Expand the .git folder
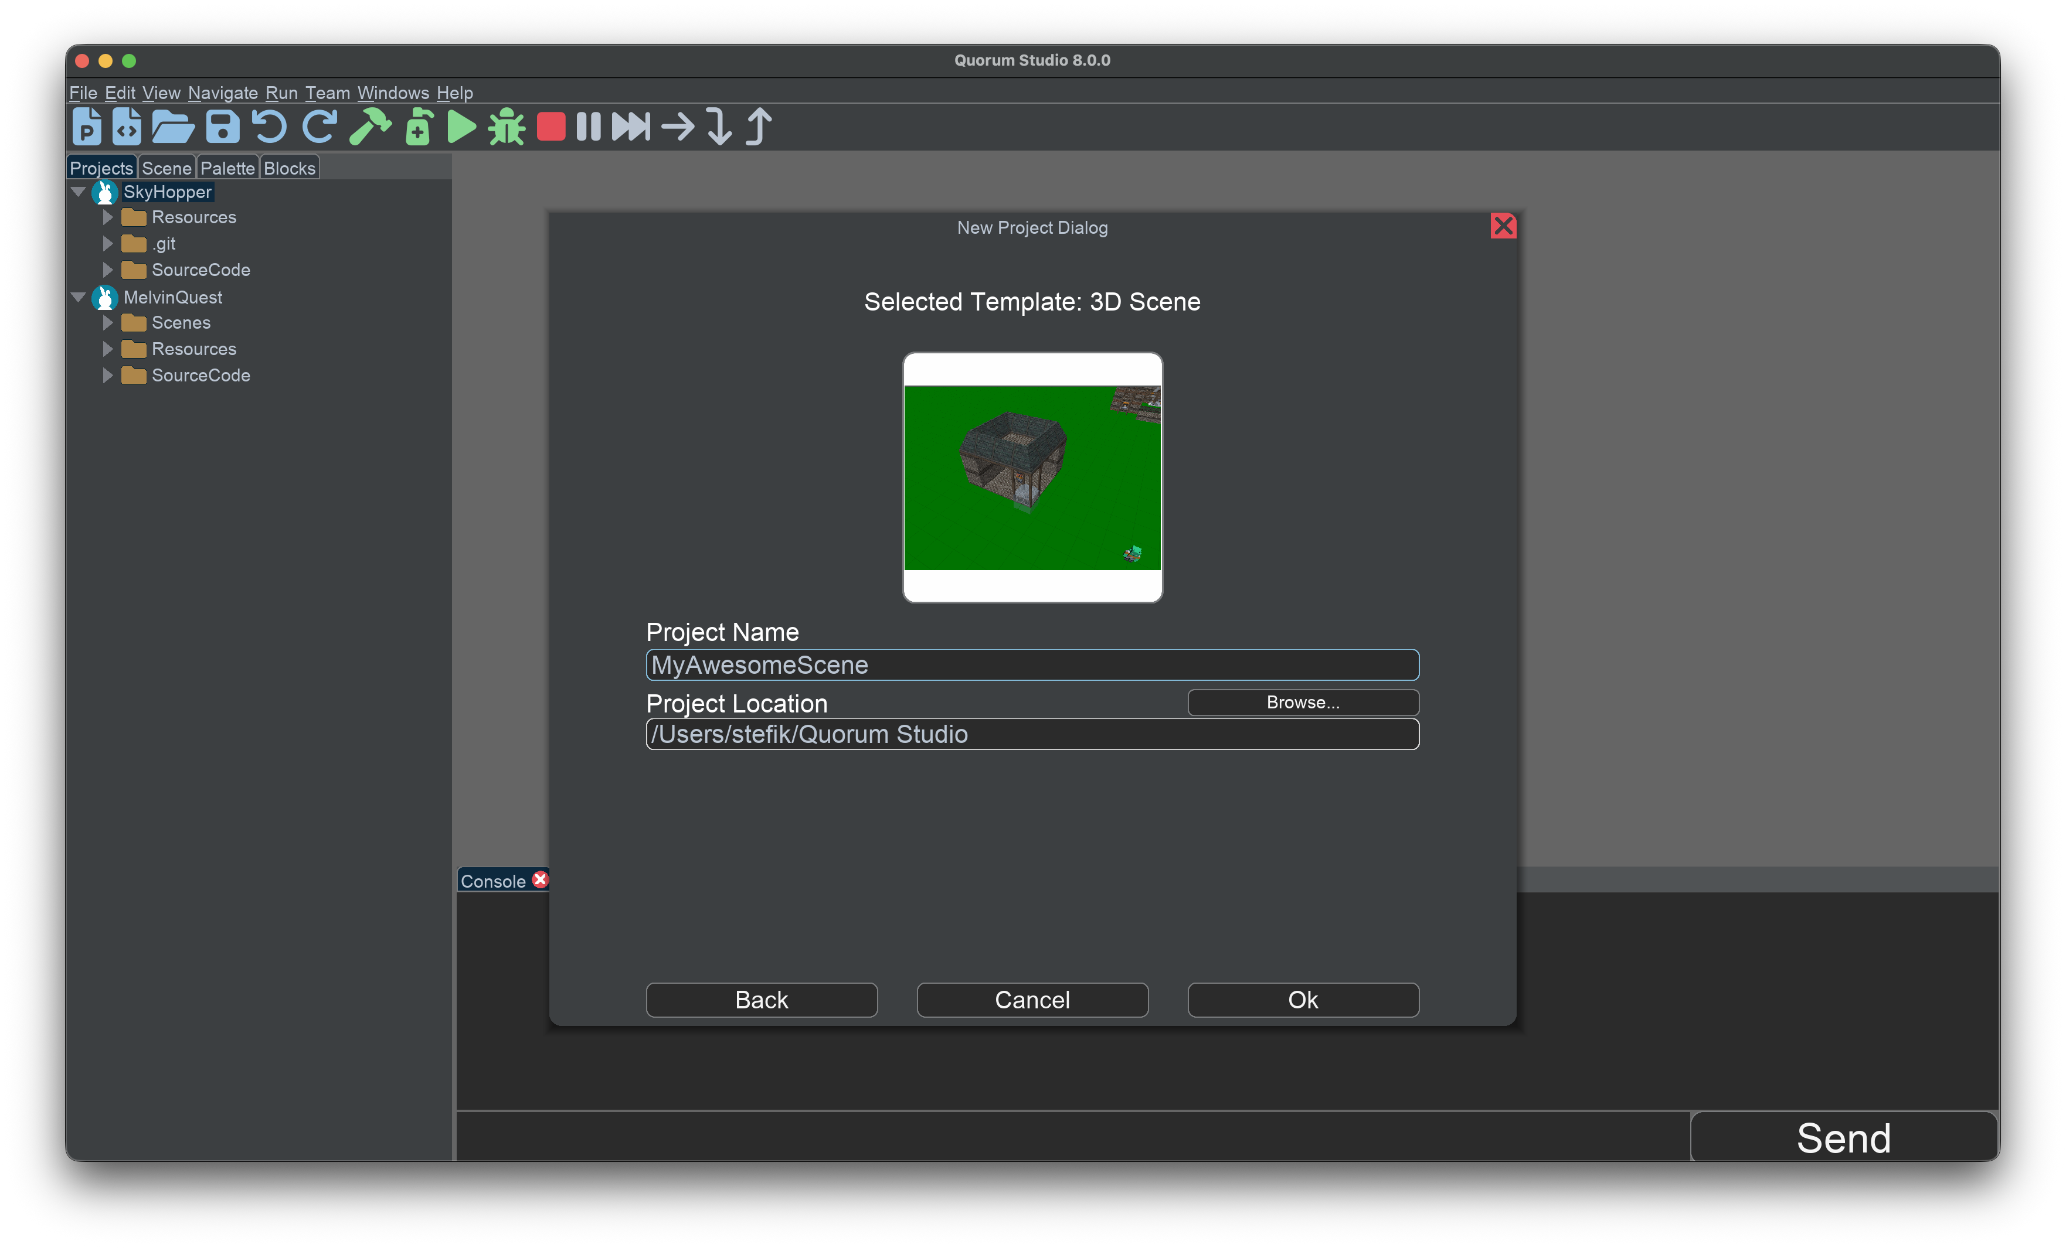 pos(107,244)
